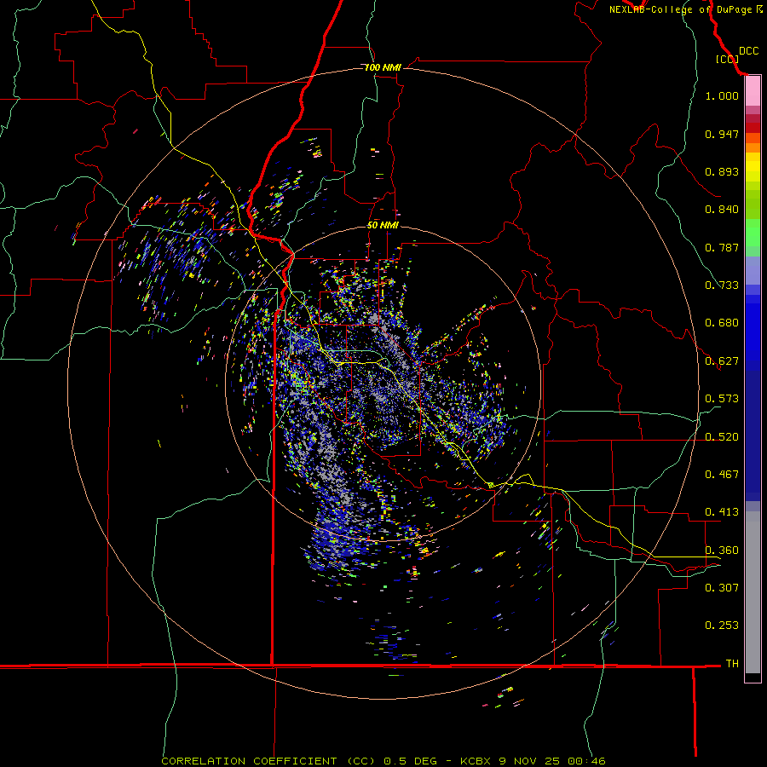Click the 0.253 legend value

[722, 626]
